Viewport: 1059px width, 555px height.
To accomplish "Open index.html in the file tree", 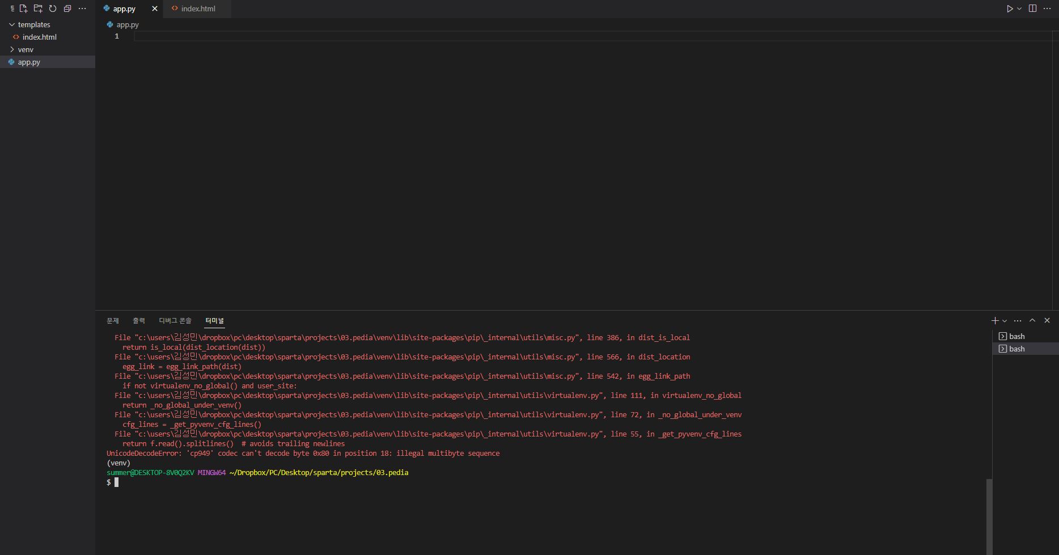I will (x=48, y=37).
